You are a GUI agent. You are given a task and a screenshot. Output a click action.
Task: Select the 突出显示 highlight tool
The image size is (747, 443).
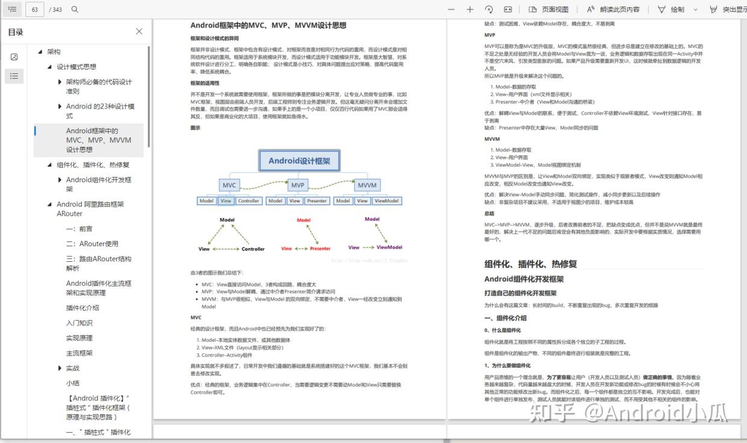(x=728, y=10)
